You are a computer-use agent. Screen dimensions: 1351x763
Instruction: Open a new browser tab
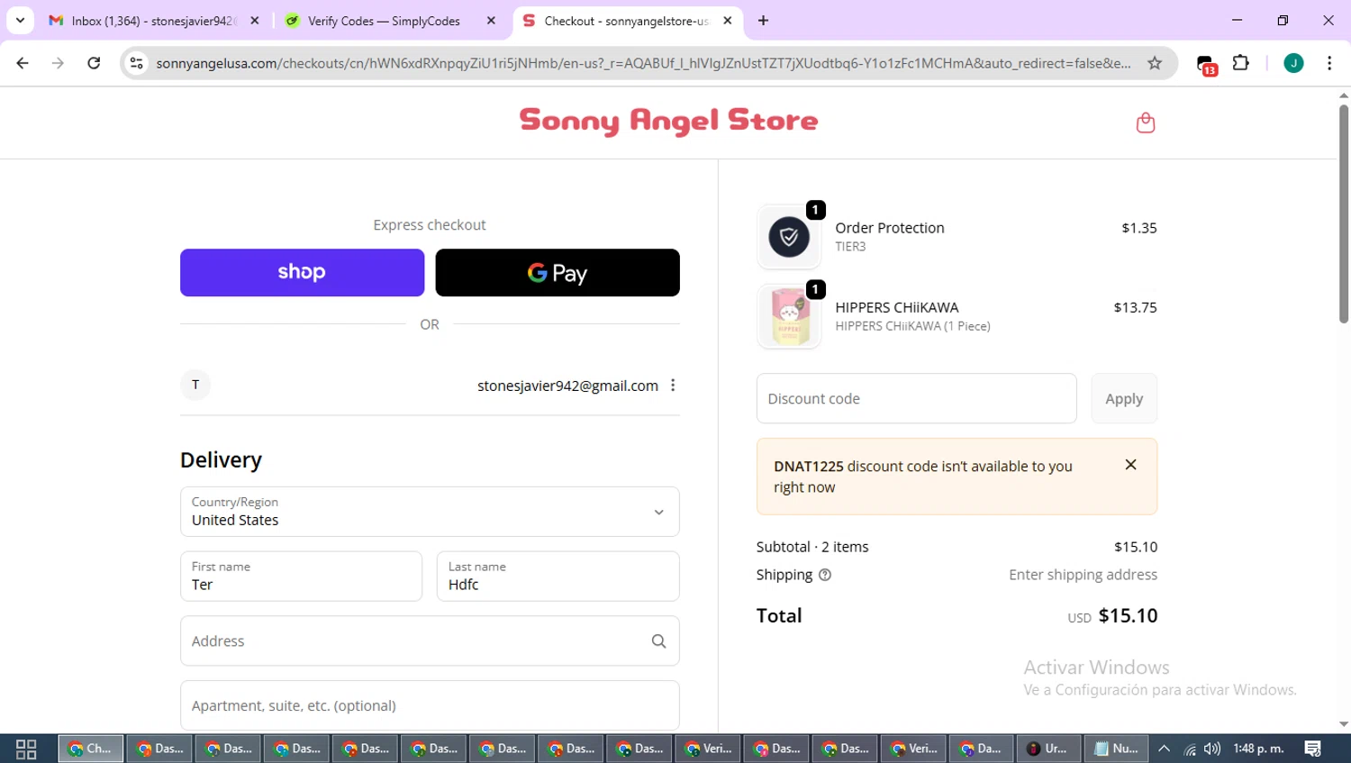(x=763, y=20)
